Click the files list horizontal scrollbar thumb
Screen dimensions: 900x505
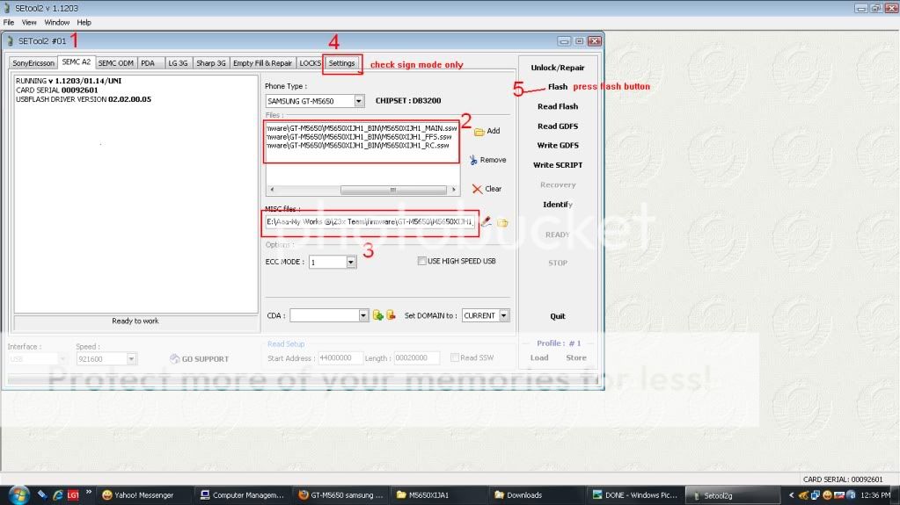tap(393, 190)
